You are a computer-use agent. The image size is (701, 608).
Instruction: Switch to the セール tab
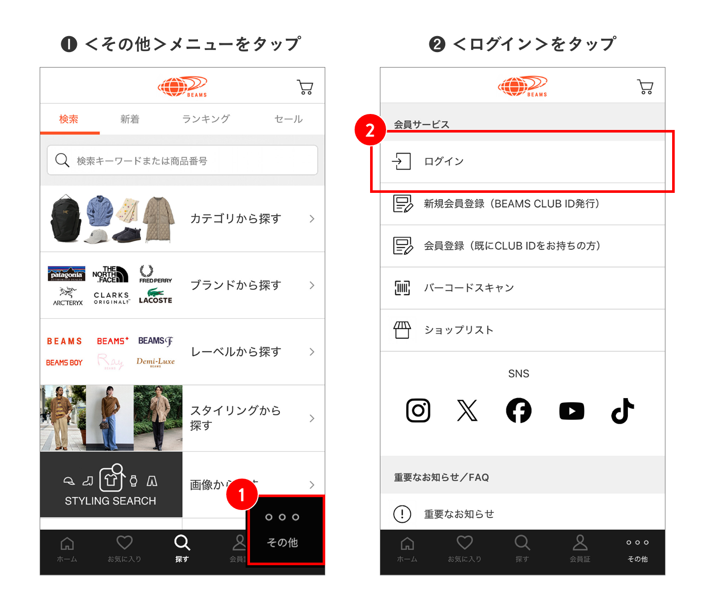[289, 119]
